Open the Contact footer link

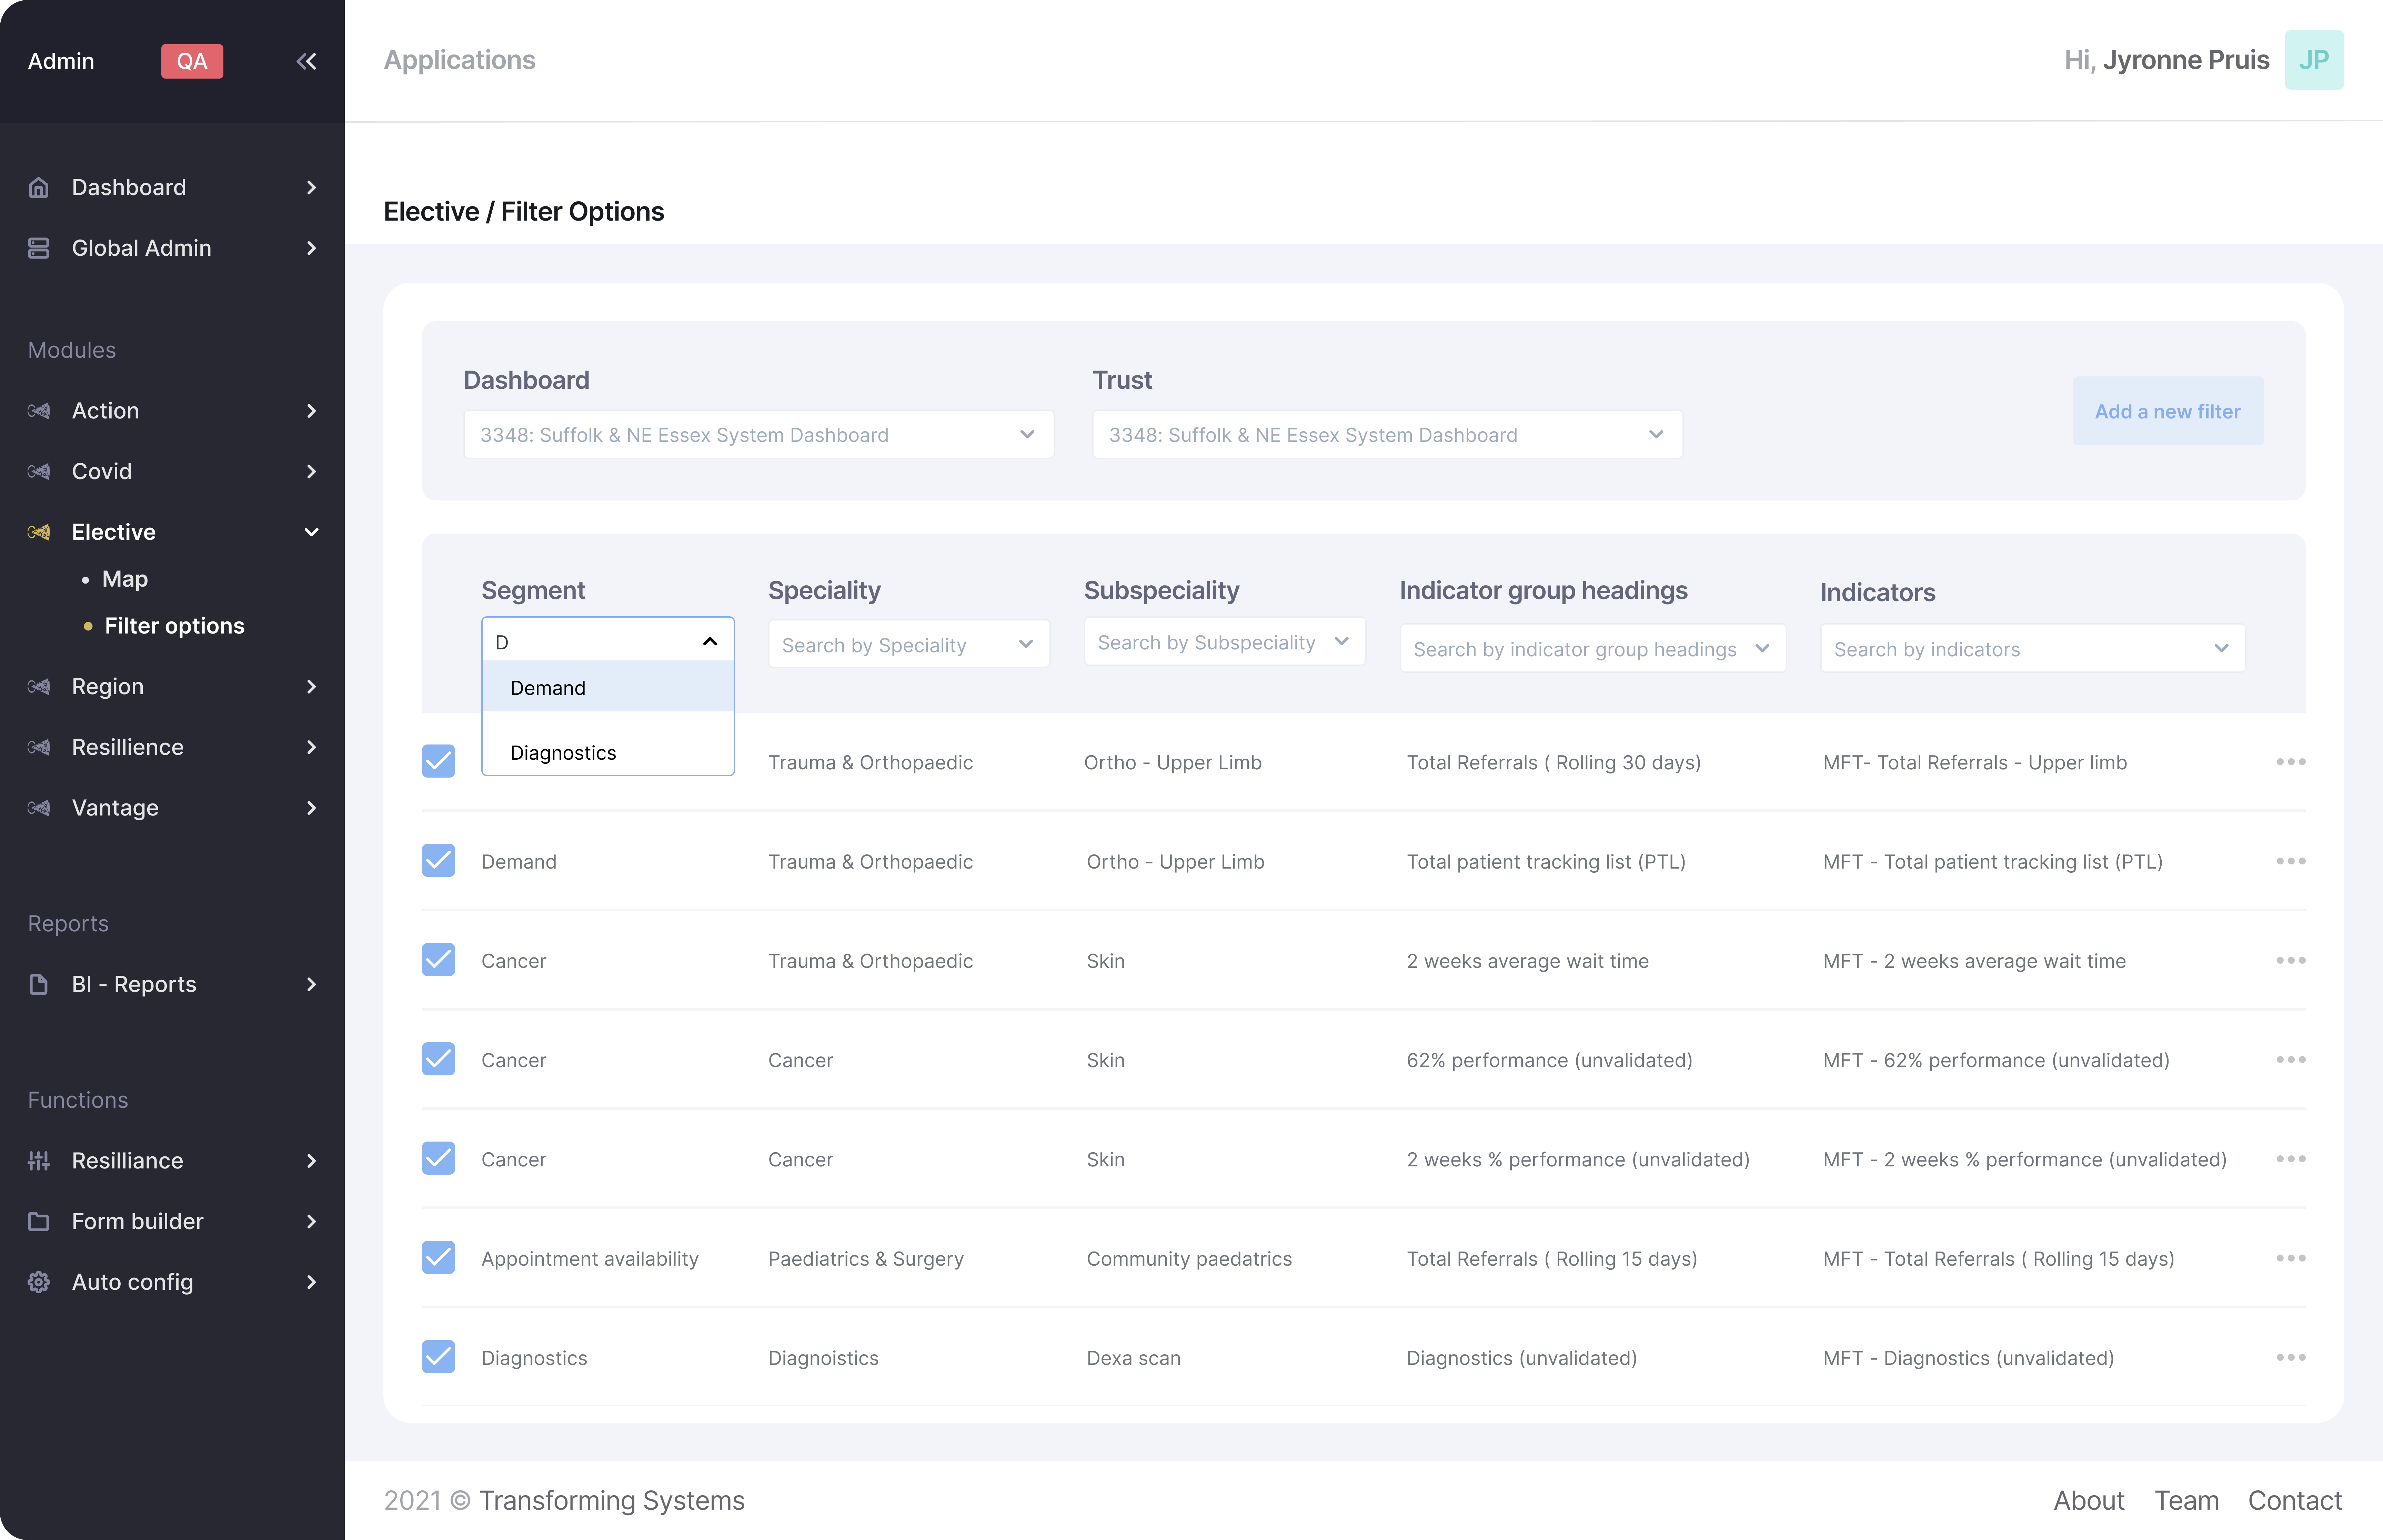click(x=2294, y=1500)
